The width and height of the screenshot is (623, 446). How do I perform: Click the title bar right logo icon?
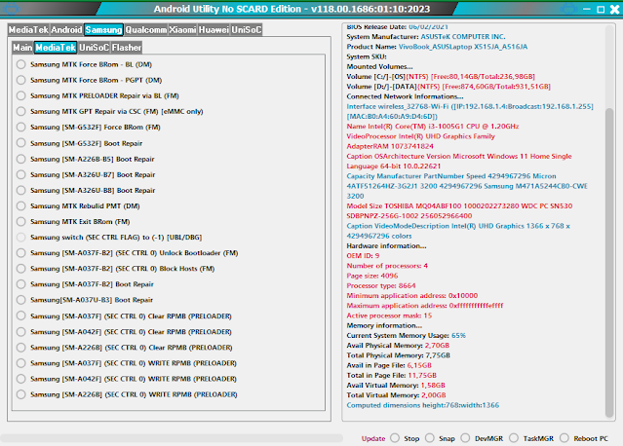pyautogui.click(x=568, y=9)
